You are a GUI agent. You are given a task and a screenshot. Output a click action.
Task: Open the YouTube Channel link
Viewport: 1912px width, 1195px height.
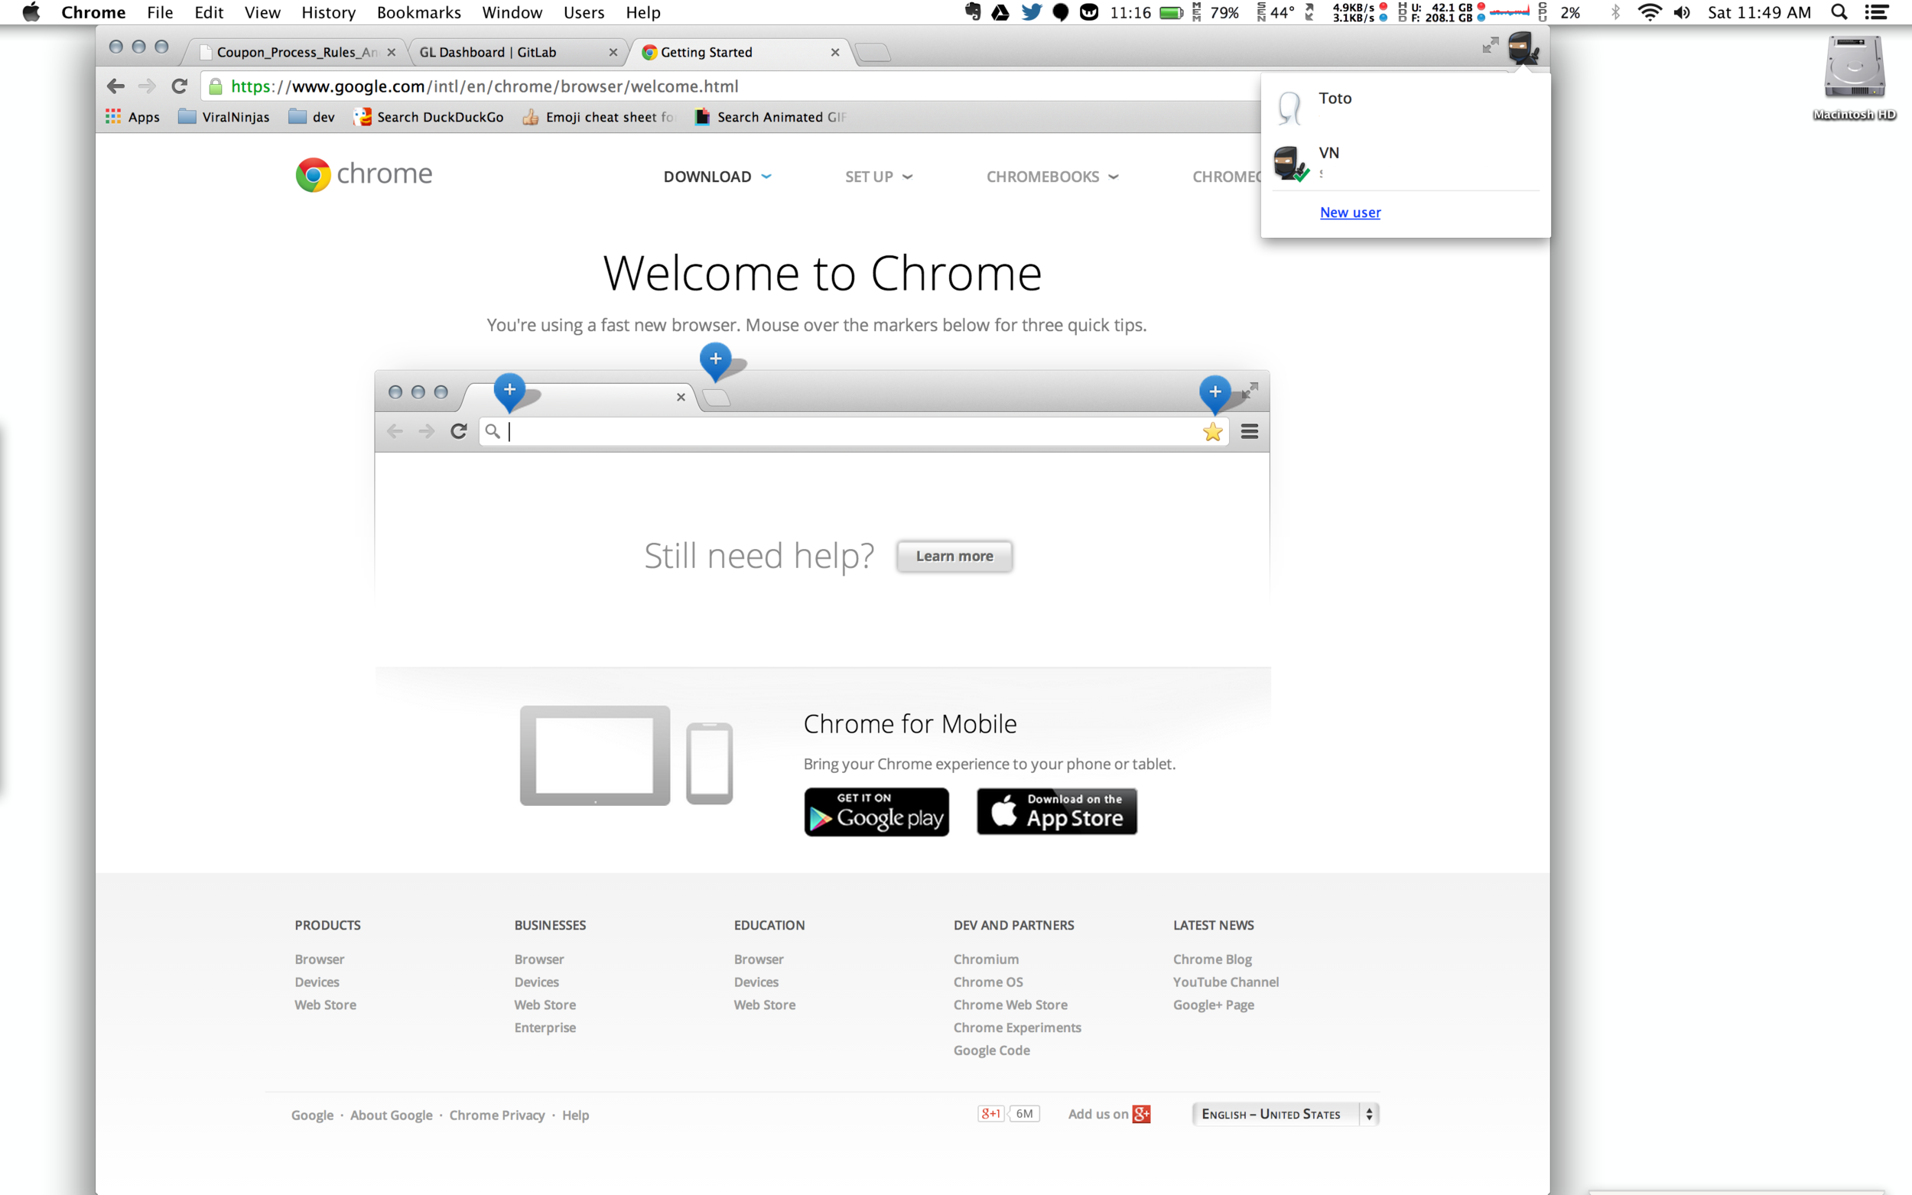[1226, 982]
